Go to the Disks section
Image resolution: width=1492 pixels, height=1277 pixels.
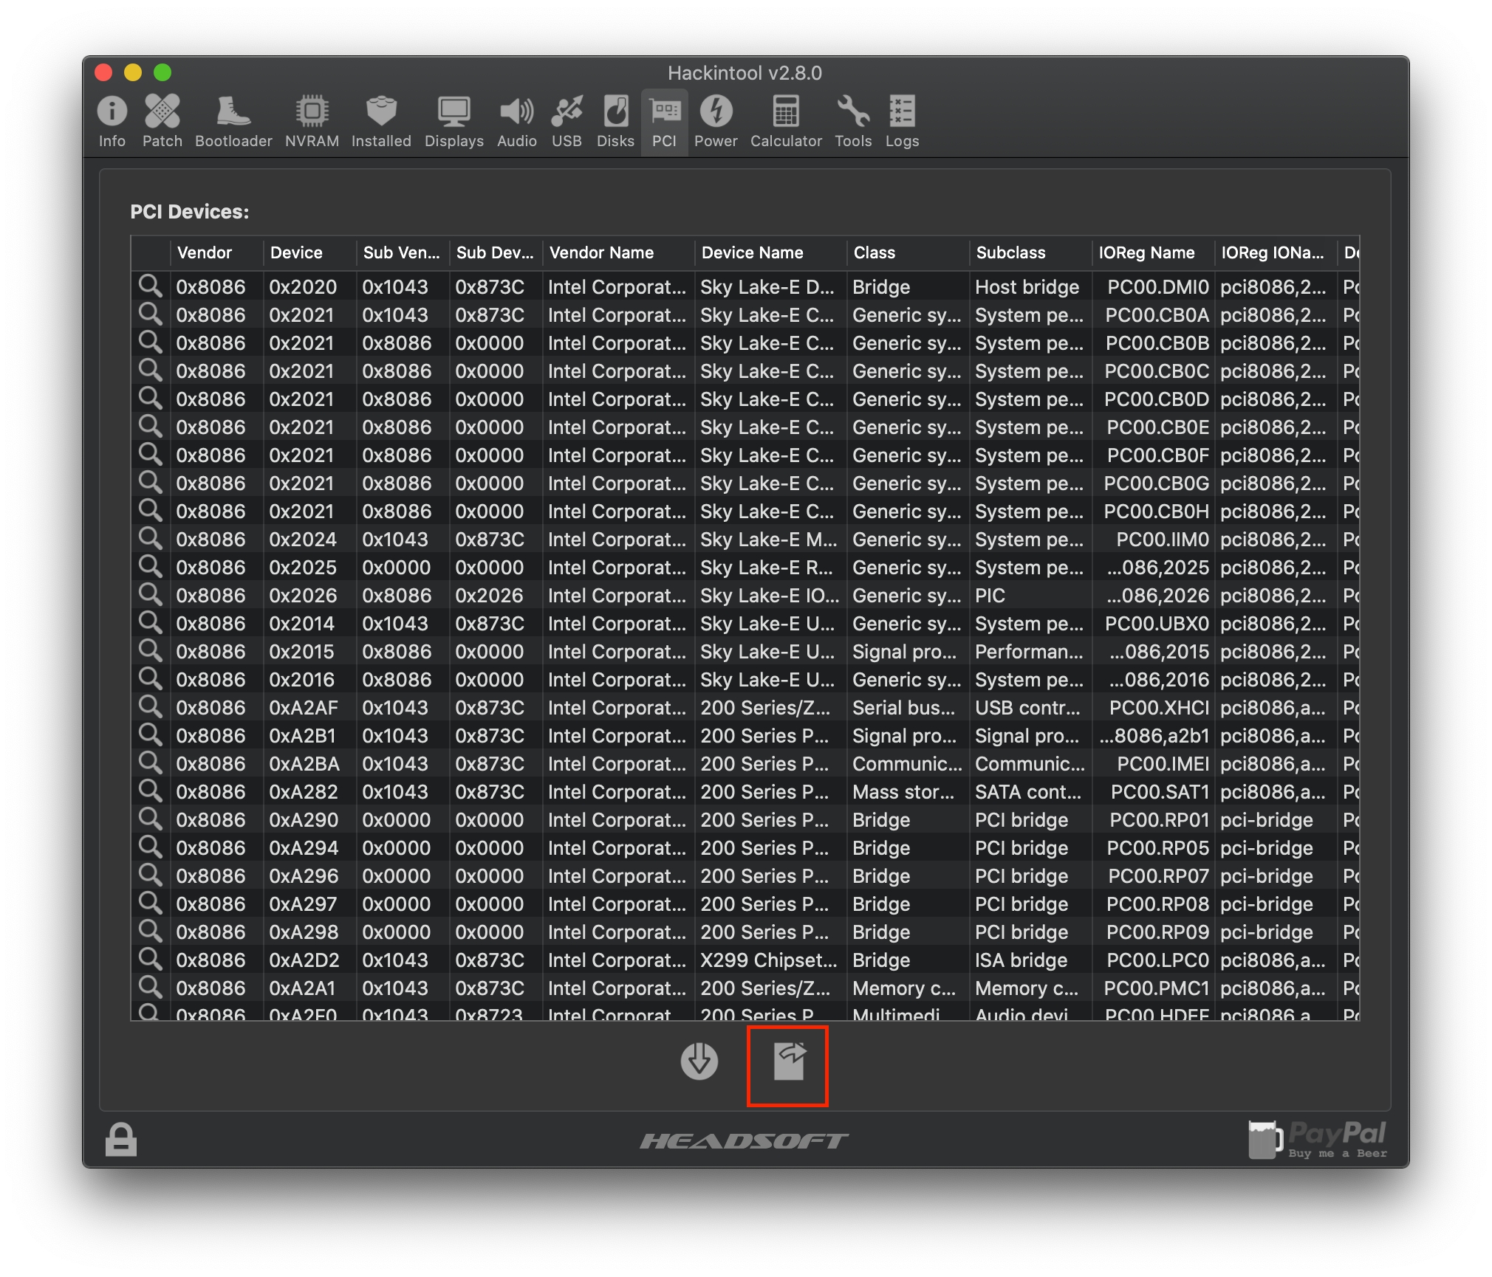(615, 122)
